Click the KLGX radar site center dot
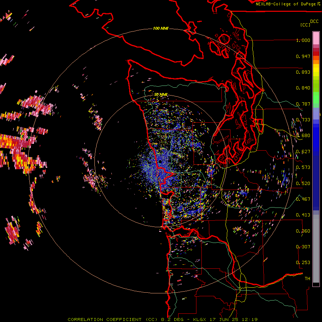This screenshot has height=322, width=322. click(160, 161)
